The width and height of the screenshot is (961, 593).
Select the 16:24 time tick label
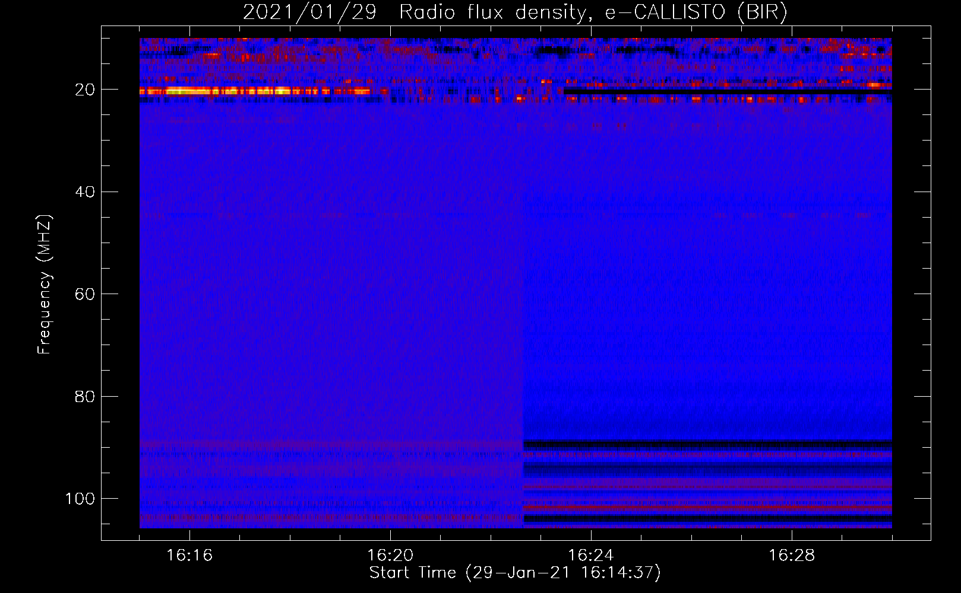590,556
